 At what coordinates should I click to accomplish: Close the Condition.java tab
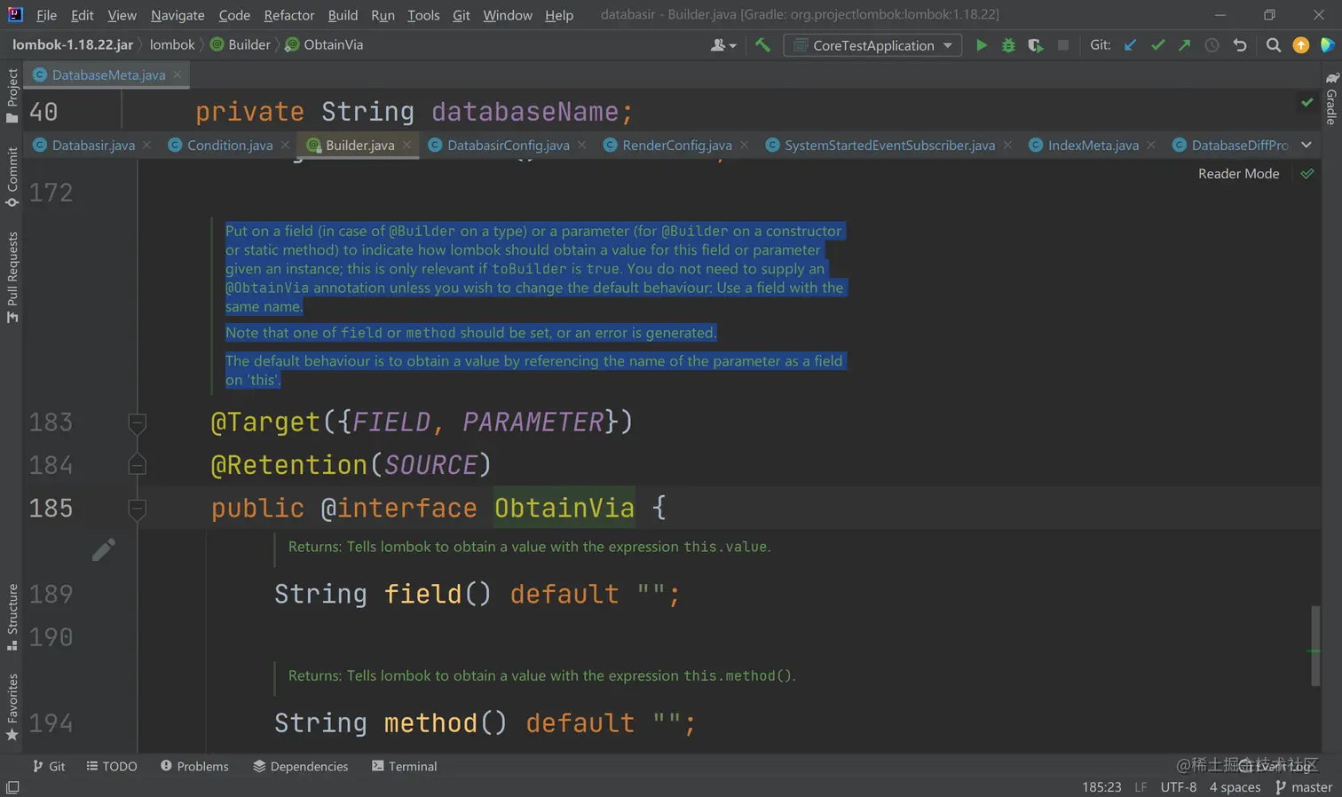[x=285, y=146]
